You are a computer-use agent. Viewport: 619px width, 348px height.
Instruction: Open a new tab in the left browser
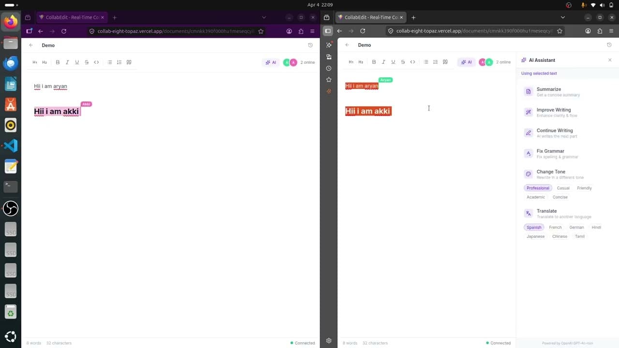coord(115,17)
